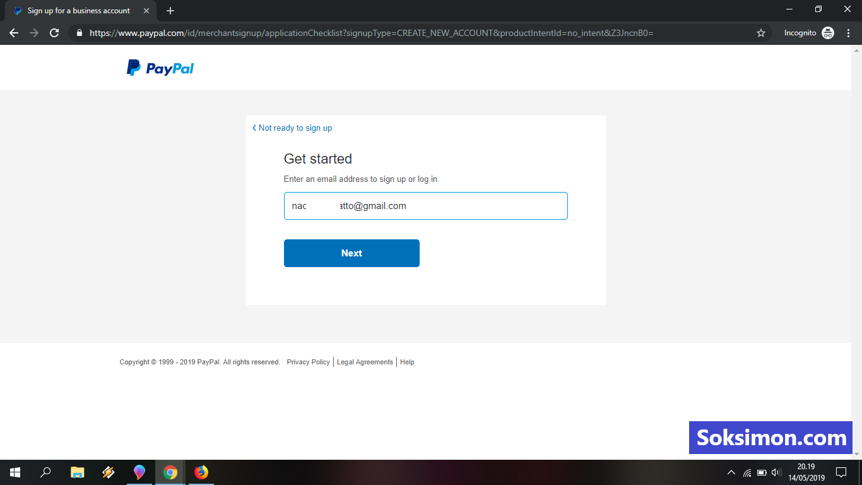Click the padlock site info icon
Viewport: 862px width, 485px height.
80,33
